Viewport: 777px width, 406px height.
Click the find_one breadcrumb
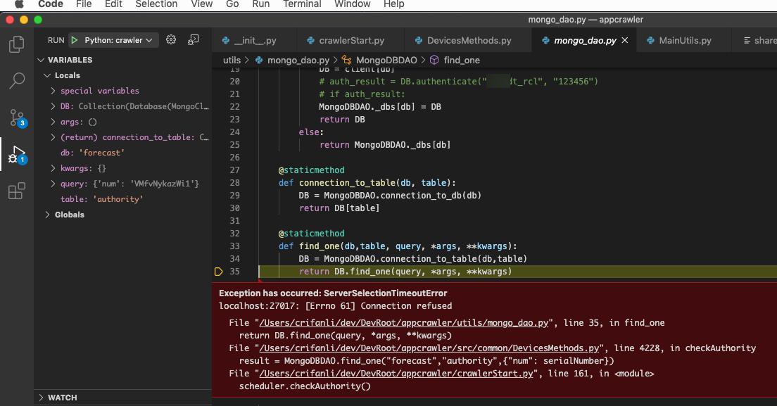point(462,60)
